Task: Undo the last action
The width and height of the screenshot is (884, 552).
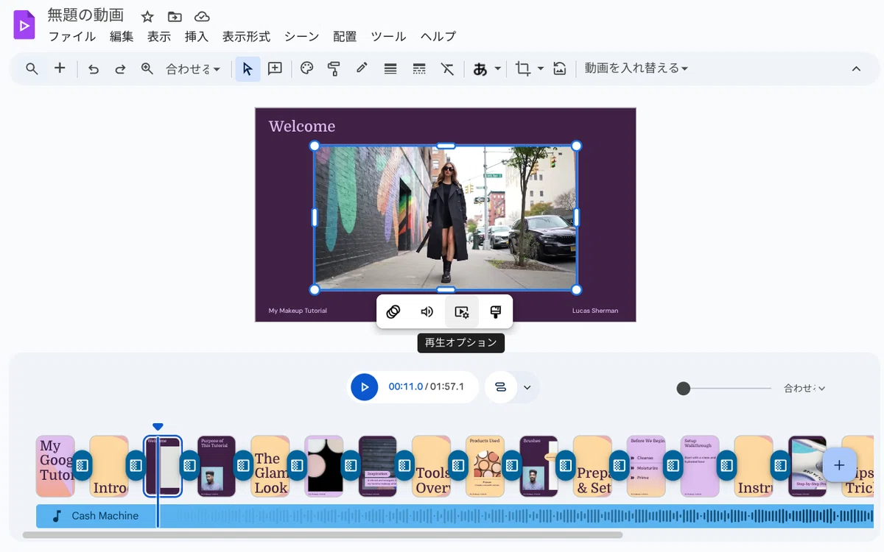Action: [x=94, y=68]
